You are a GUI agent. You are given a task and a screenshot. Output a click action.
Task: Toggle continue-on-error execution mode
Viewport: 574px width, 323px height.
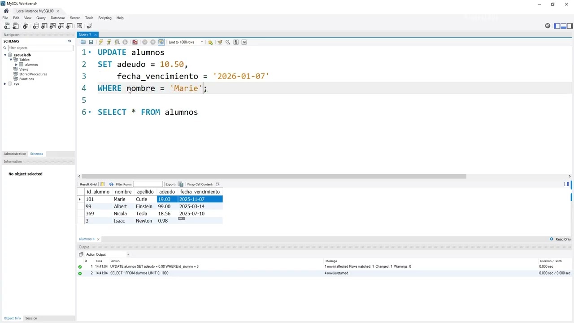click(135, 42)
